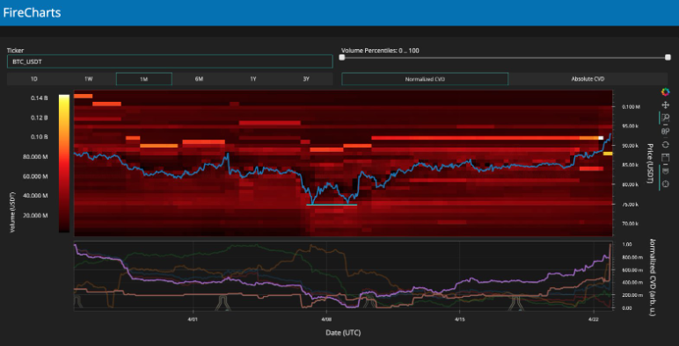679x346 pixels.
Task: Click the lower Volume Percentiles slider handle
Action: coord(342,58)
